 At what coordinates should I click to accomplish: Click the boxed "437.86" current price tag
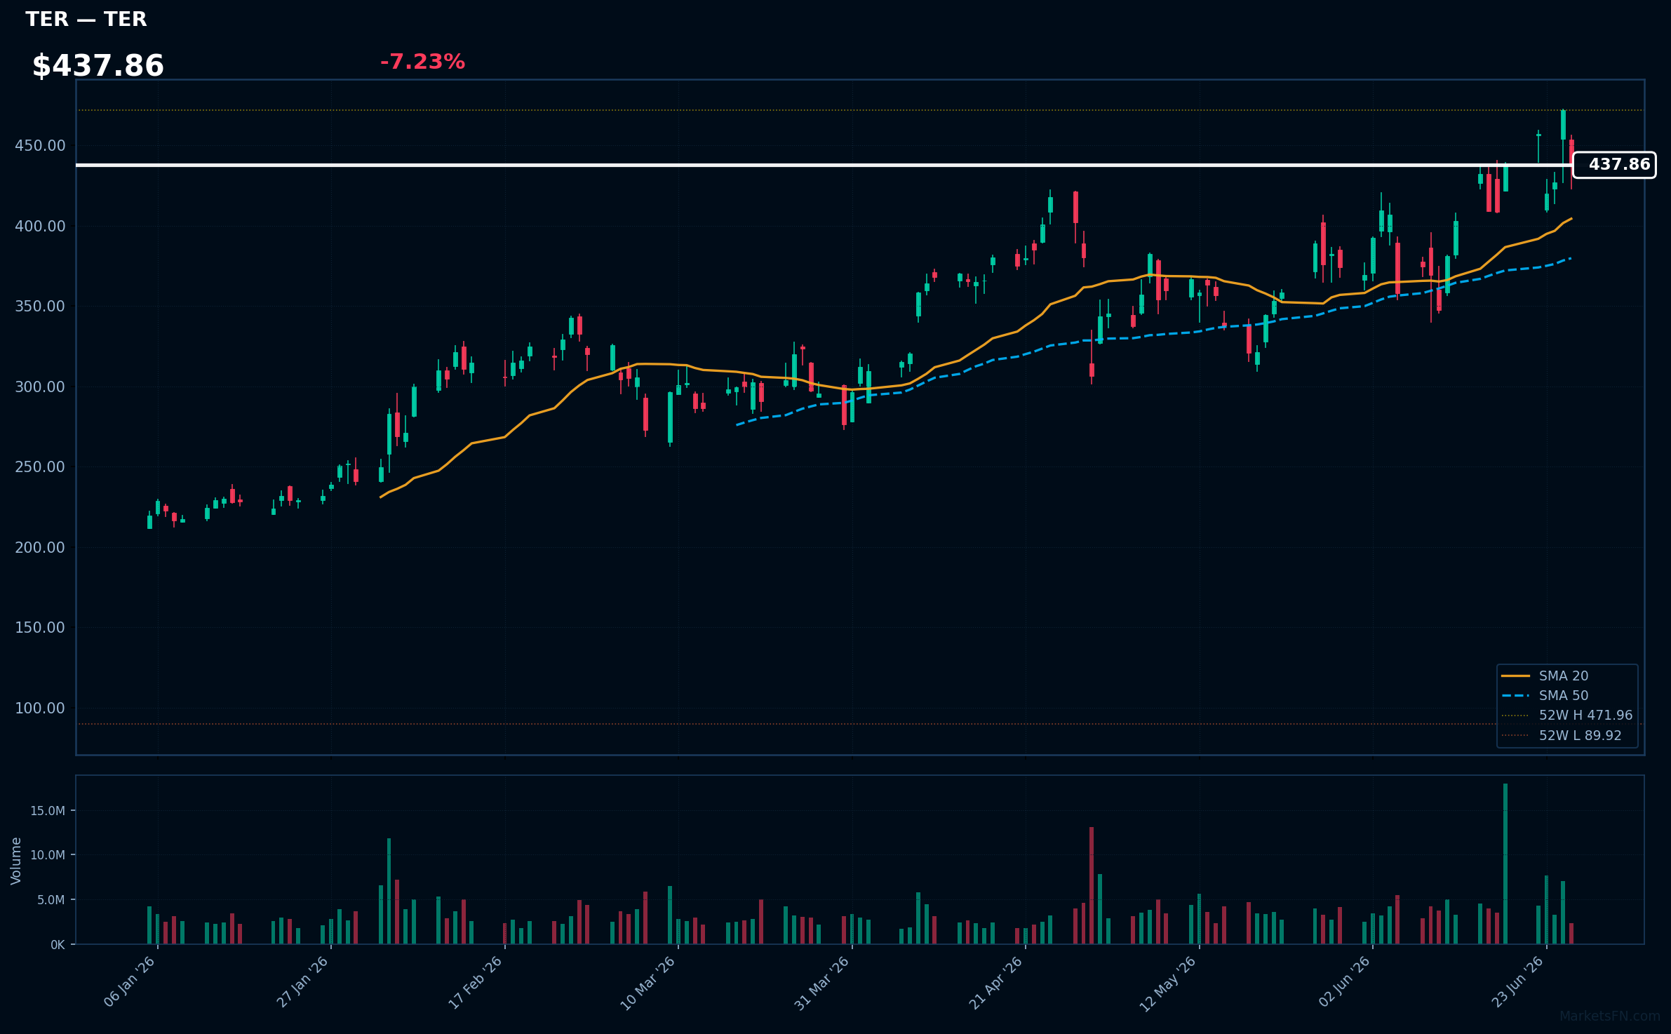1614,165
